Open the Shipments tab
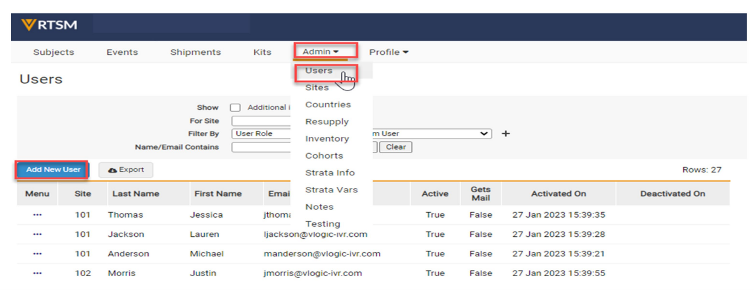The height and width of the screenshot is (290, 754). tap(195, 52)
